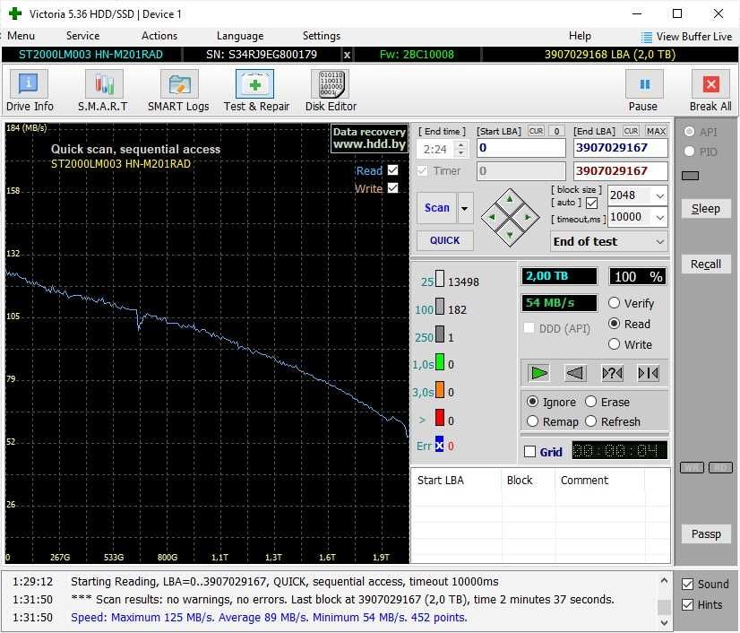Viewport: 740px width, 633px height.
Task: Click the left arrow of navigation diamond
Action: (492, 217)
